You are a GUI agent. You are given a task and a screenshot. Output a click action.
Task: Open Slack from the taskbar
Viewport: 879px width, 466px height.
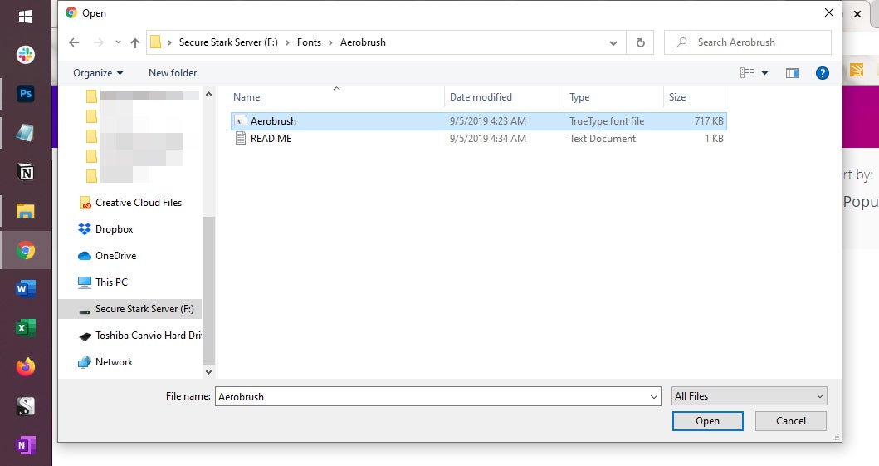point(26,55)
